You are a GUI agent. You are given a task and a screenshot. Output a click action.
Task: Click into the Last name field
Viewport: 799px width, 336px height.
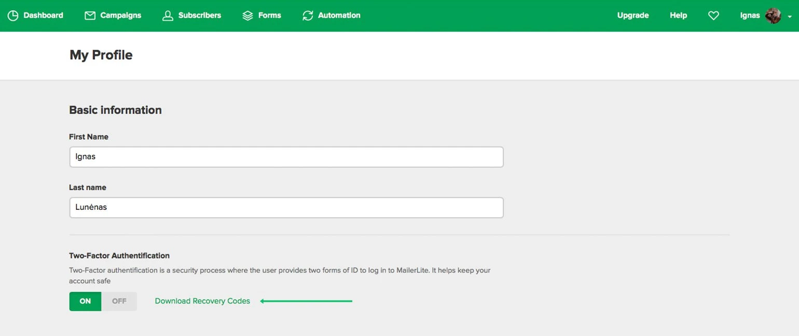pyautogui.click(x=286, y=207)
